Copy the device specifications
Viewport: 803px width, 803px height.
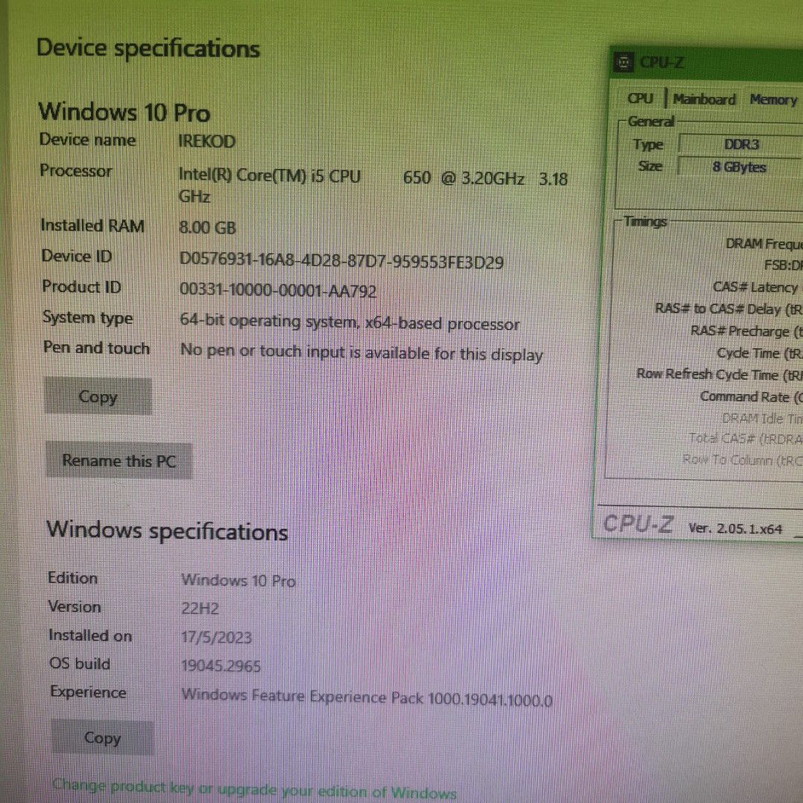(x=98, y=396)
